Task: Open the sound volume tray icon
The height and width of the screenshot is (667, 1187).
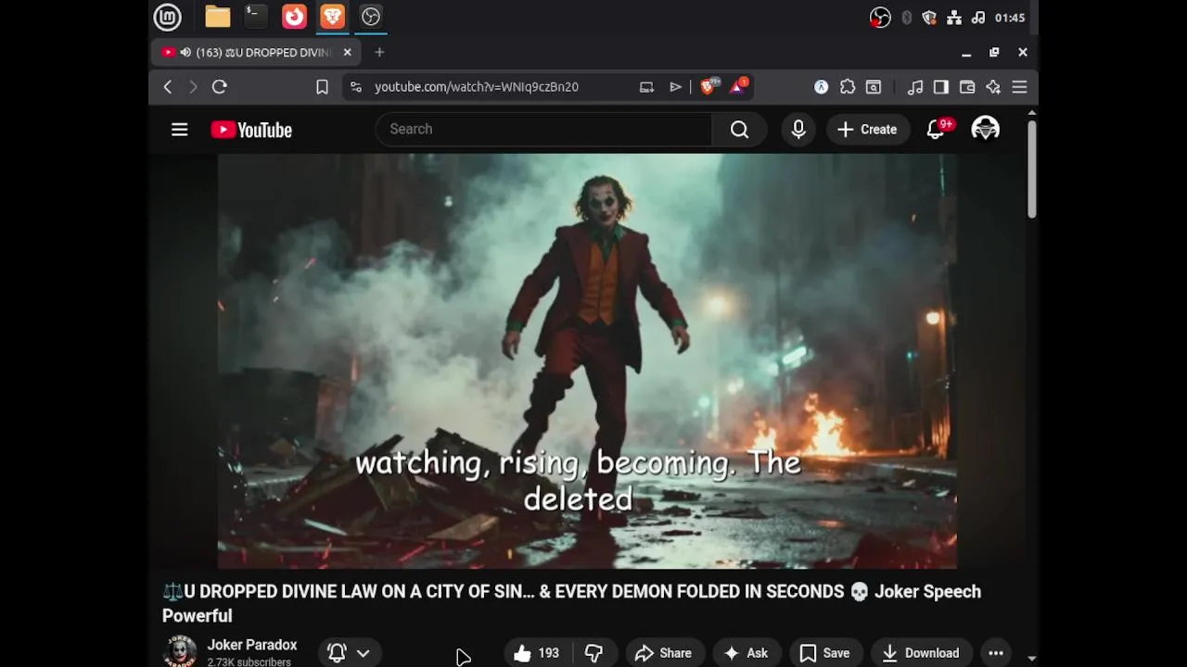Action: point(978,18)
